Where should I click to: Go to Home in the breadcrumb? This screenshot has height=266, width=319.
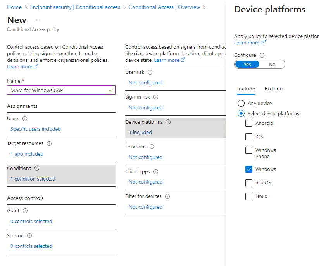14,7
